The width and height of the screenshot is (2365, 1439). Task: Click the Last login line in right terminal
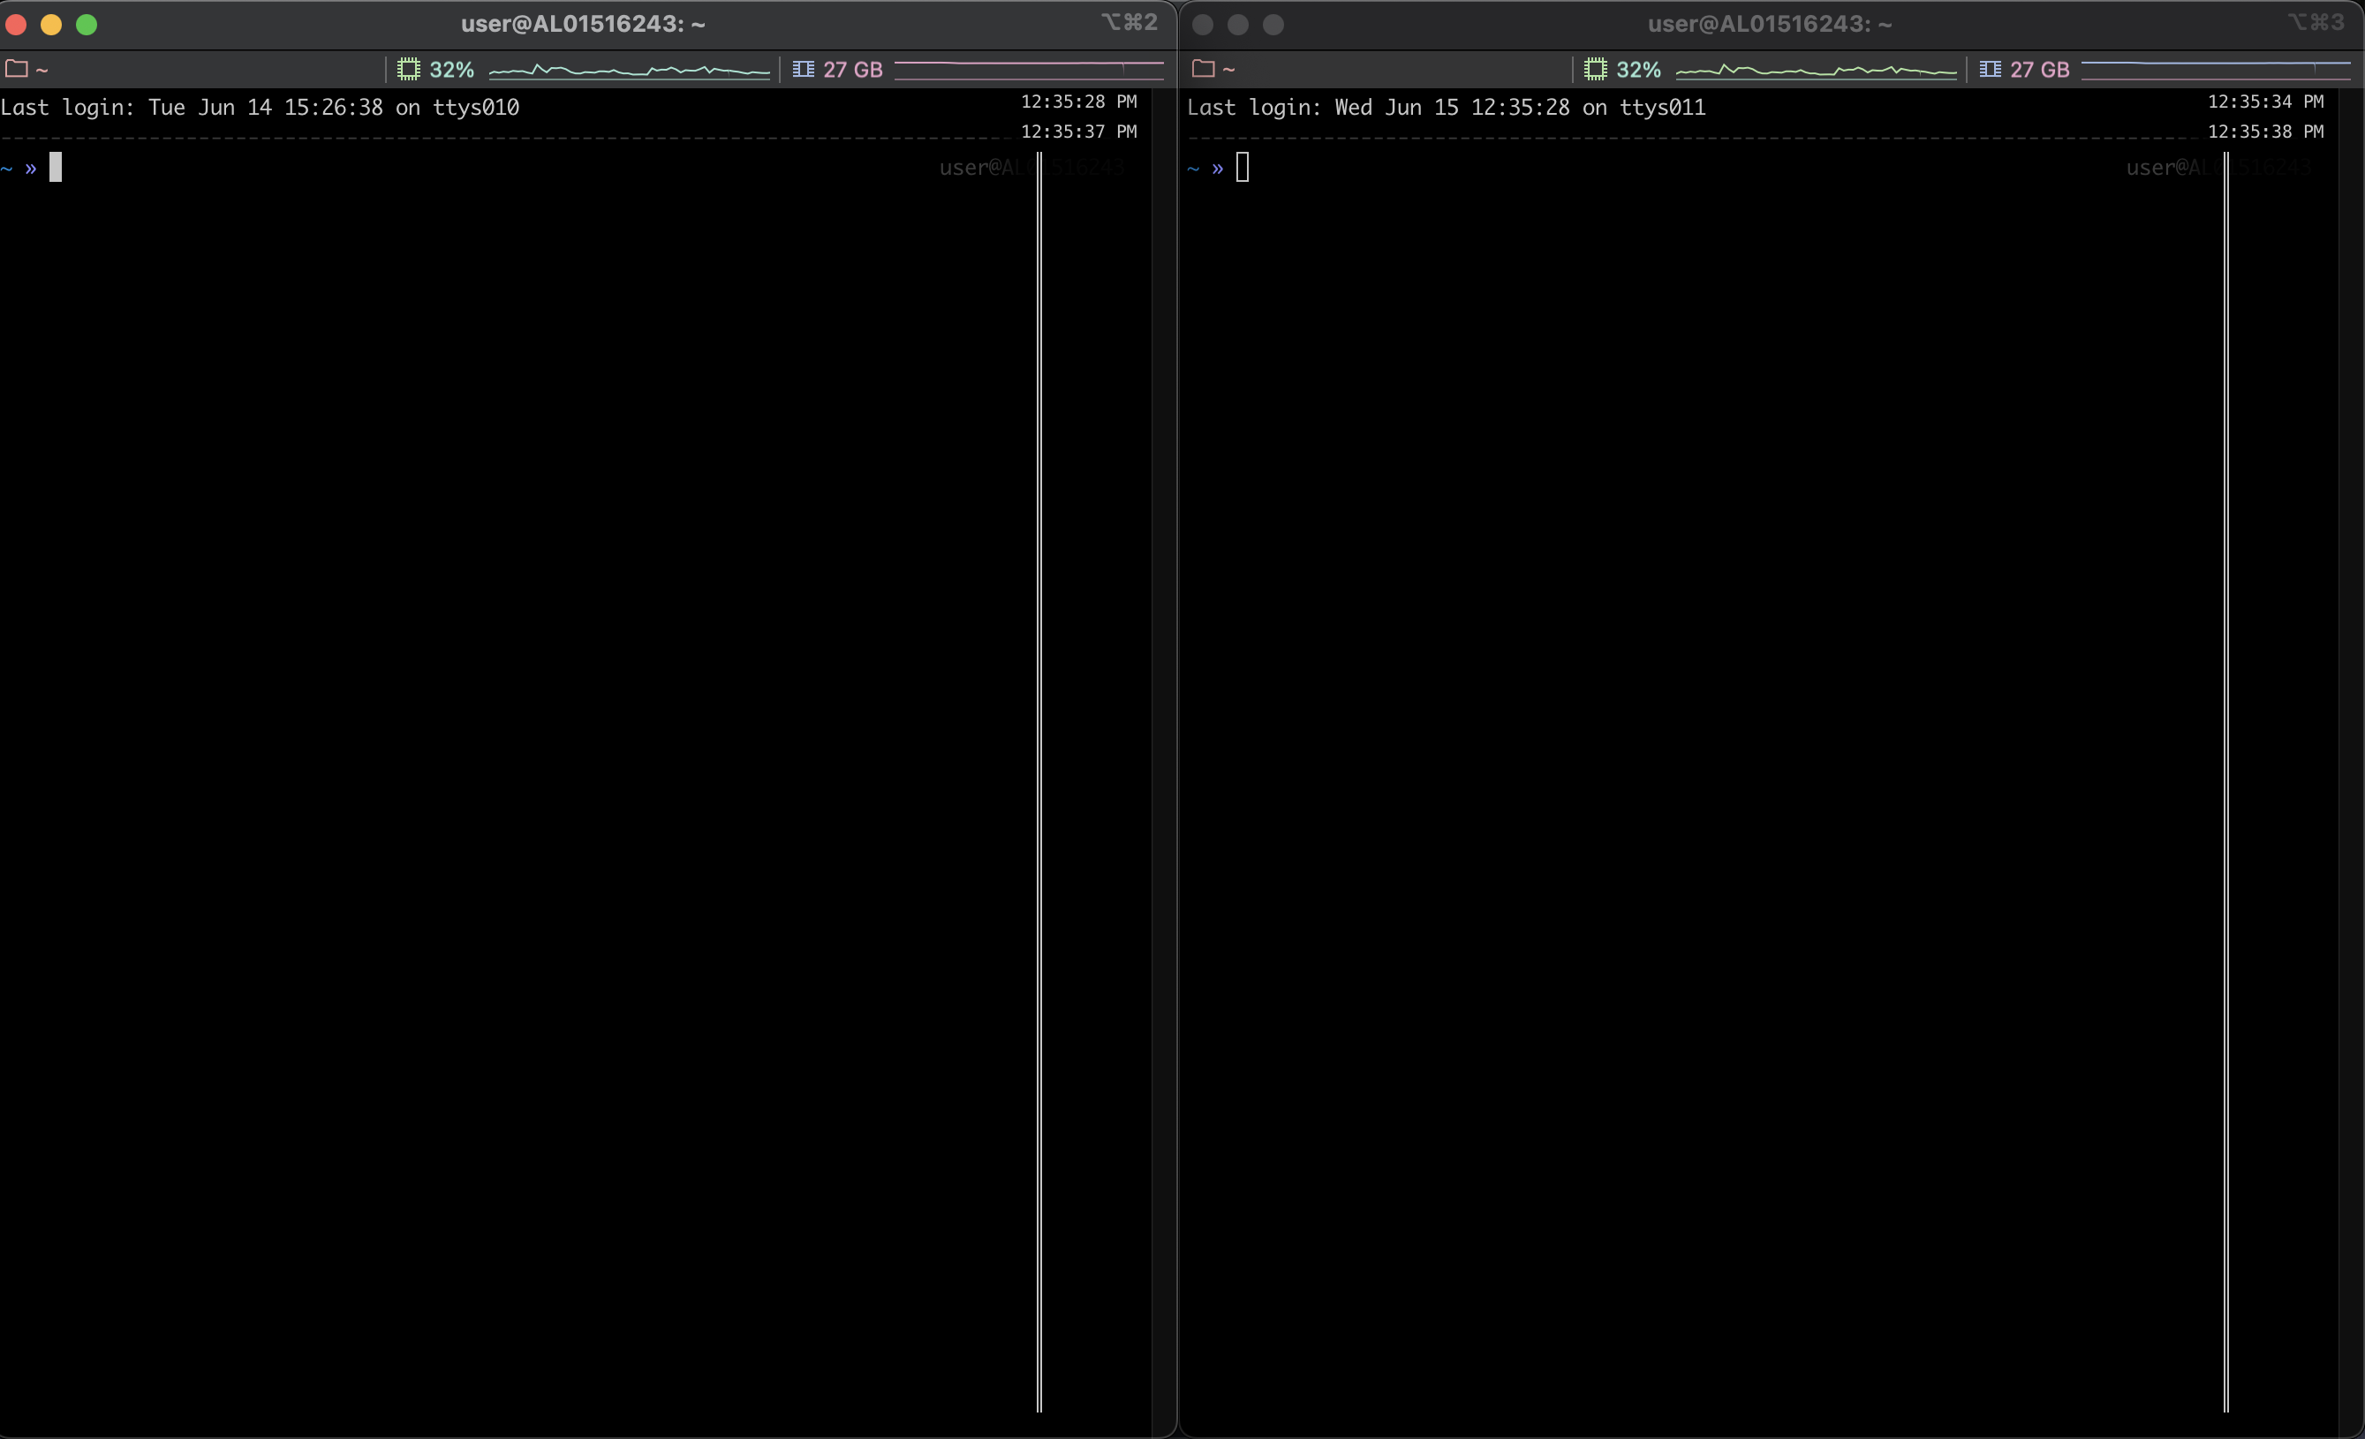(x=1446, y=108)
